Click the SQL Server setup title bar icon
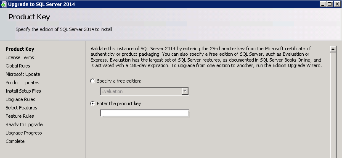This screenshot has width=342, height=158. pyautogui.click(x=3, y=4)
